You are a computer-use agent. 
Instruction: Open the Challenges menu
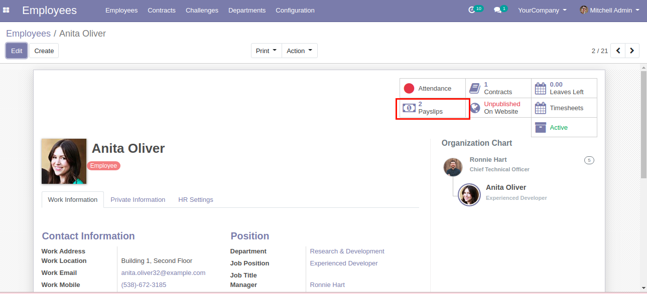tap(202, 10)
